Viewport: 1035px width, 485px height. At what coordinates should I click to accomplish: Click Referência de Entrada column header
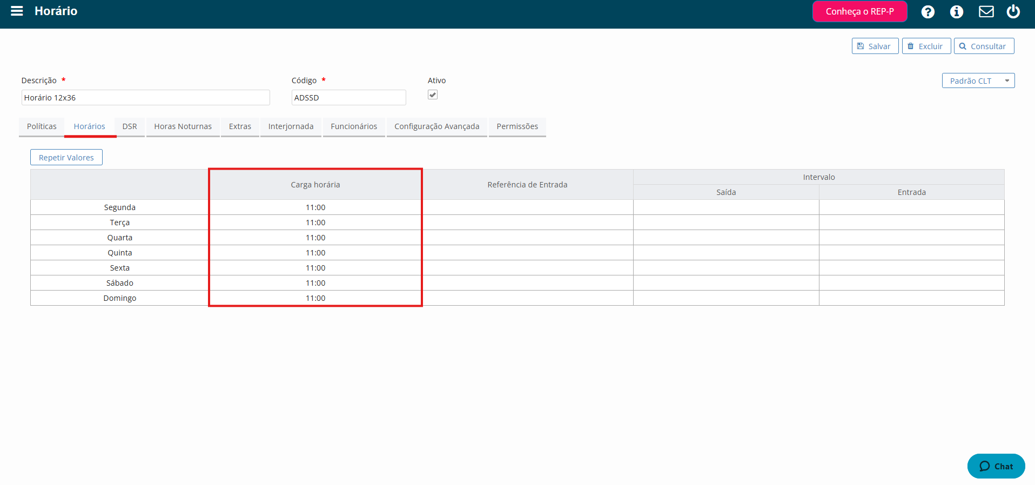[527, 185]
